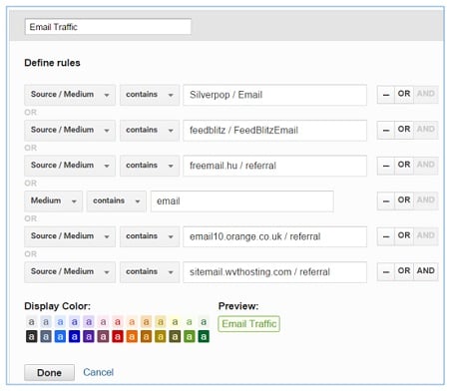
Task: Click the Cancel link
Action: click(99, 372)
